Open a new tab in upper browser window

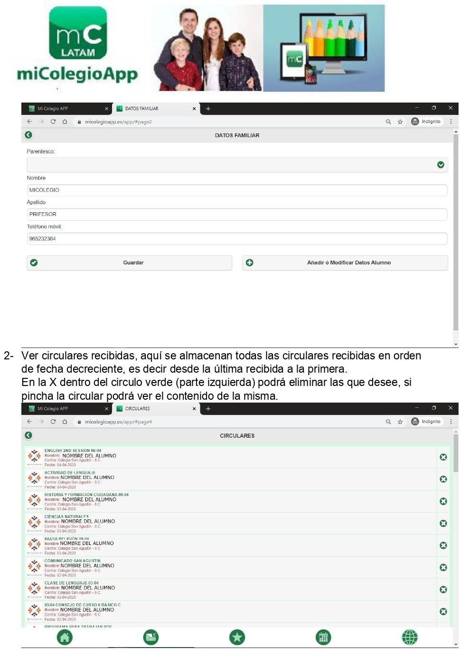point(208,109)
